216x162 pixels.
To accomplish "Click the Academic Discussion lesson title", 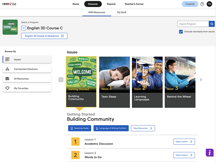I will 99,144.
